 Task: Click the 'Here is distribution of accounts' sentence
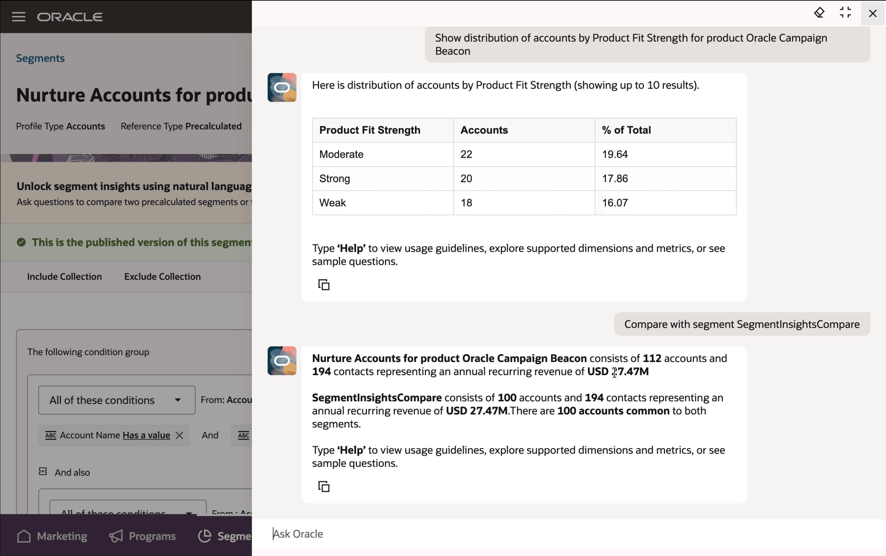click(506, 85)
